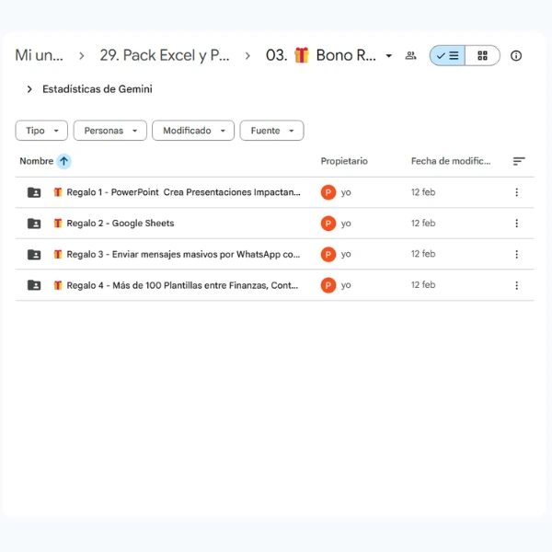The height and width of the screenshot is (552, 552).
Task: Click the gift emoji on Regalo 4 row
Action: (58, 285)
